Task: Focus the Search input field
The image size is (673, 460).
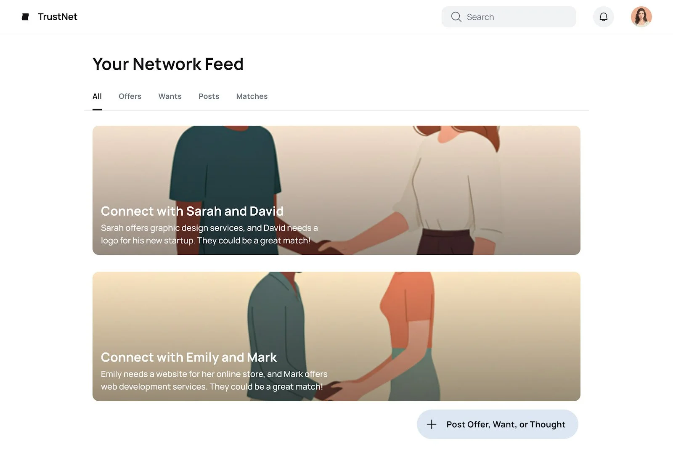Action: coord(509,17)
